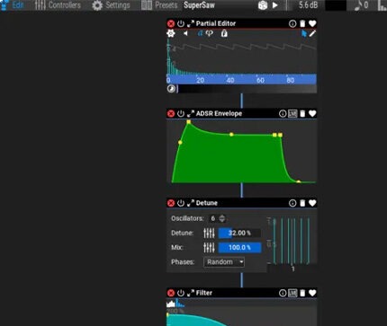387x326 pixels.
Task: Toggle Partial Editor power on/off
Action: [x=181, y=23]
